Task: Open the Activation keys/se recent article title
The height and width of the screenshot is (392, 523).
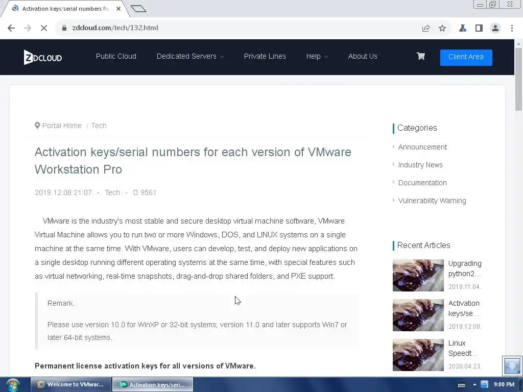Action: tap(464, 308)
